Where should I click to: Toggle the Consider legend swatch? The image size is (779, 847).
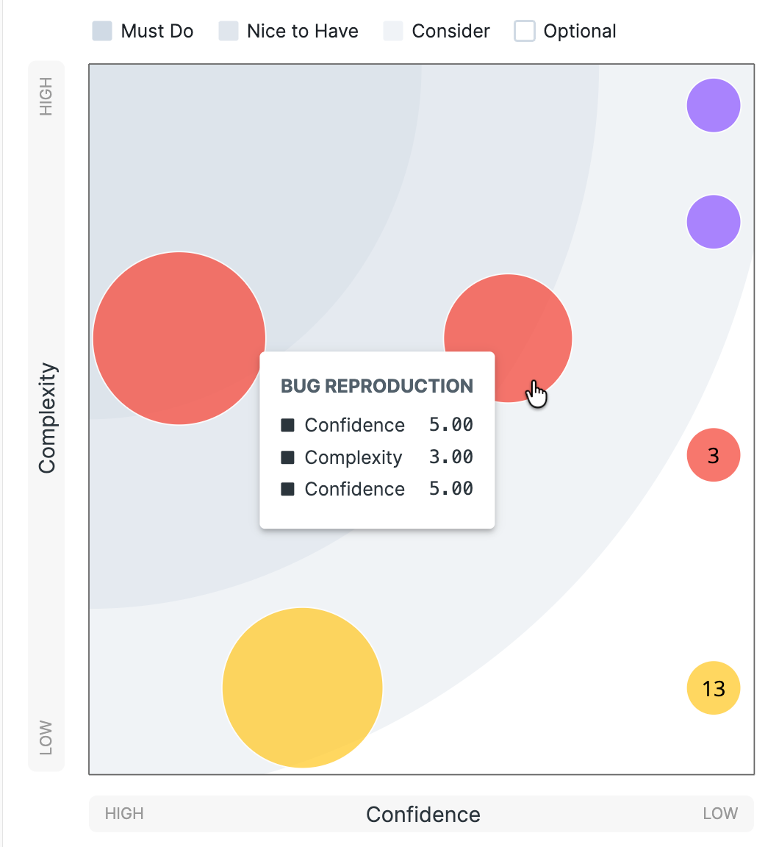tap(393, 31)
